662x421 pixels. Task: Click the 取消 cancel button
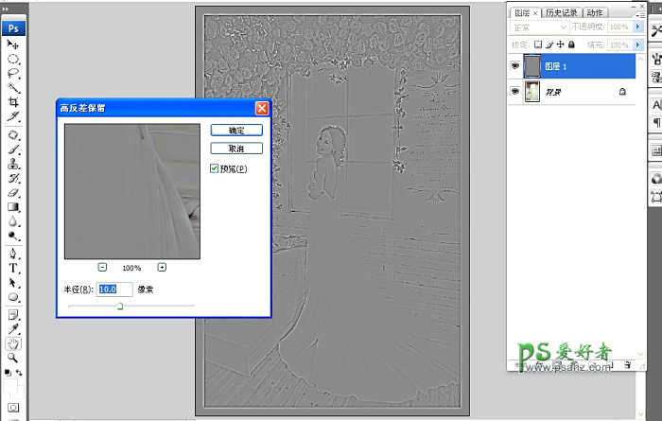pos(229,149)
